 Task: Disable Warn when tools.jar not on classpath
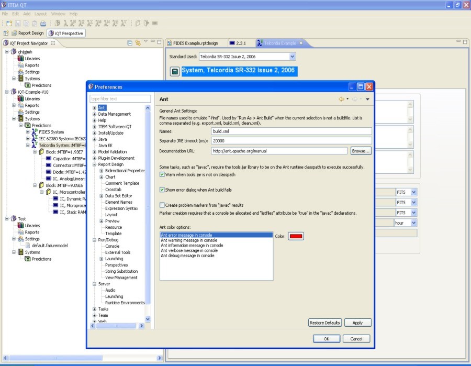[x=162, y=174]
